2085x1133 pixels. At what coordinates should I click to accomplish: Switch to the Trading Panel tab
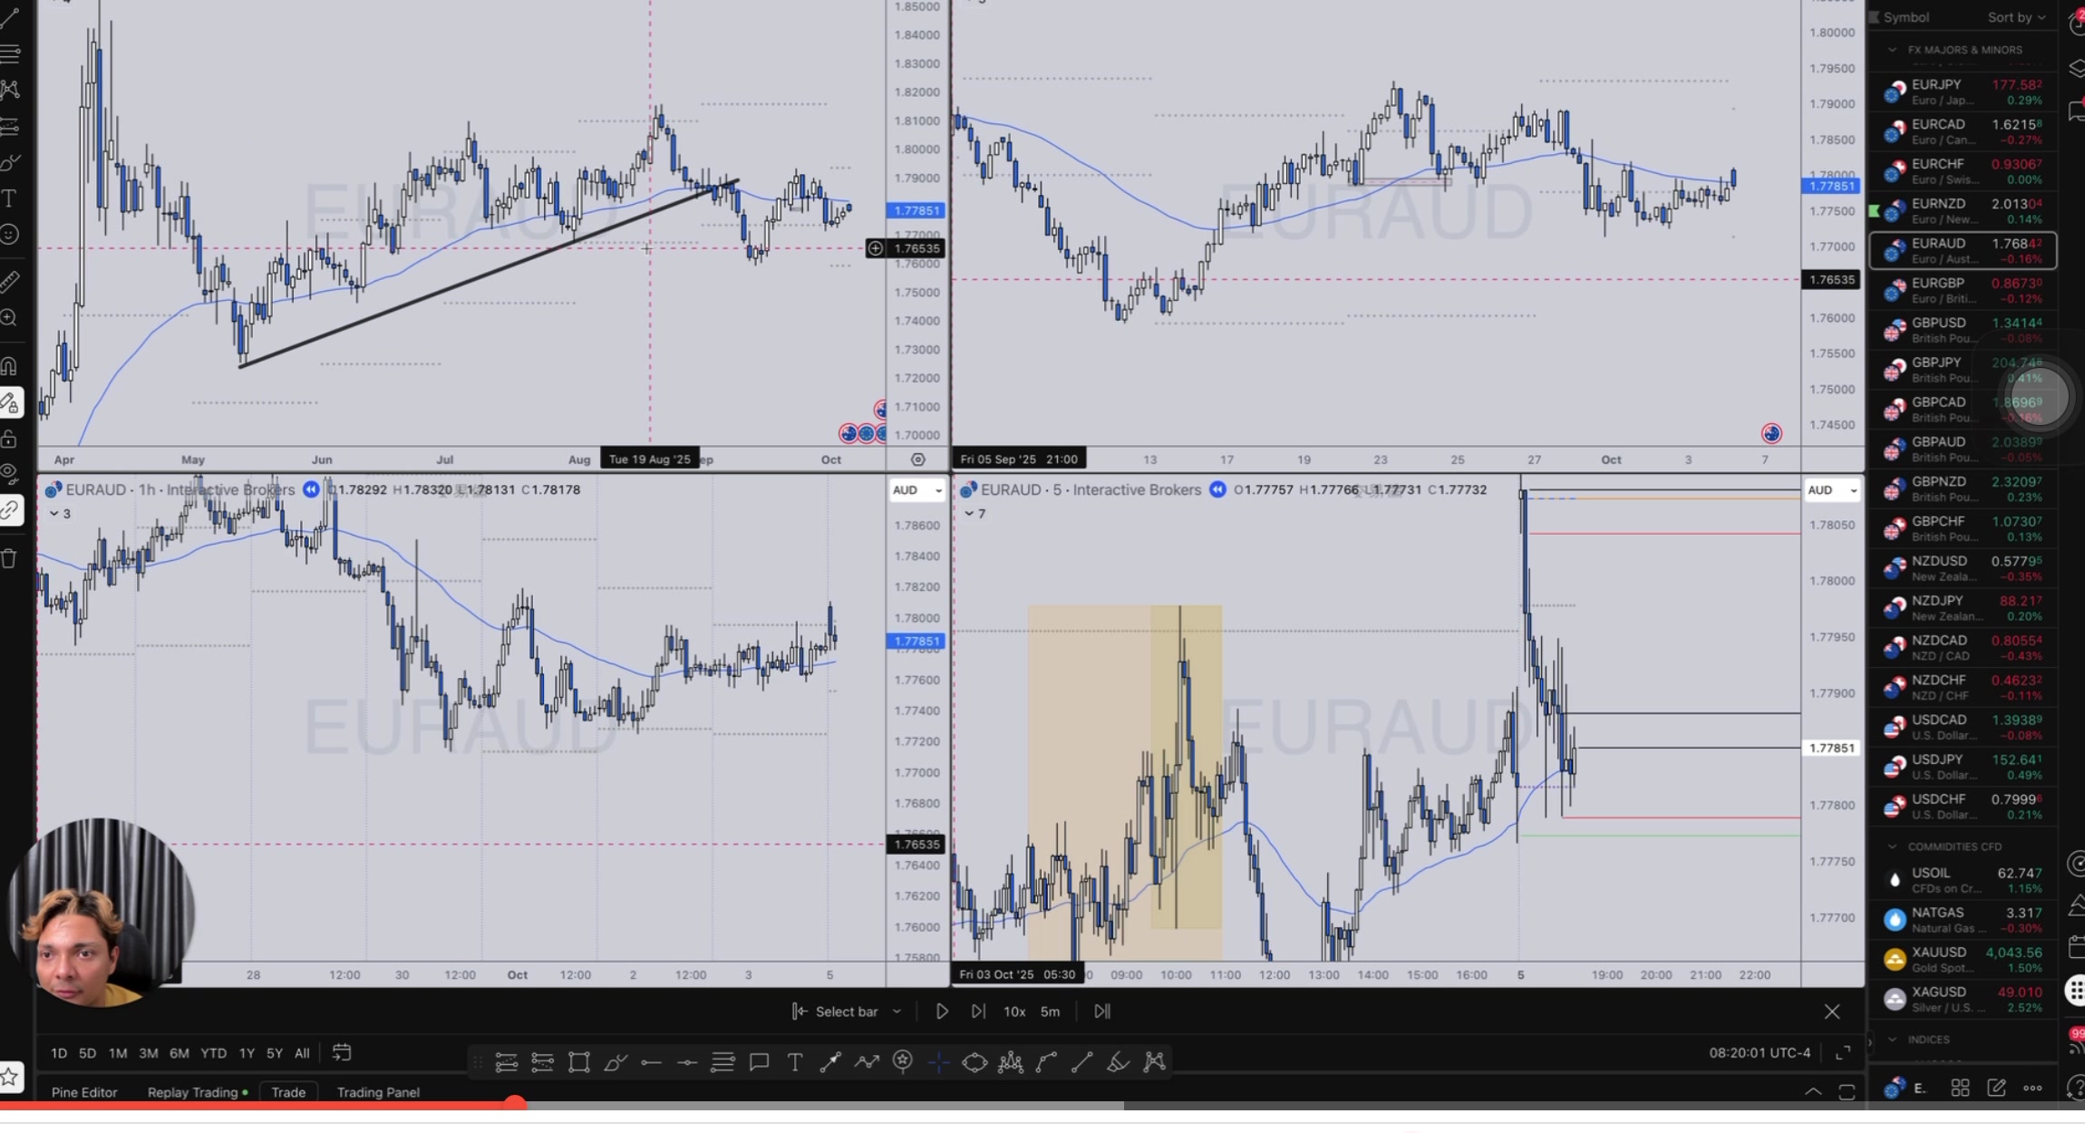click(x=378, y=1092)
